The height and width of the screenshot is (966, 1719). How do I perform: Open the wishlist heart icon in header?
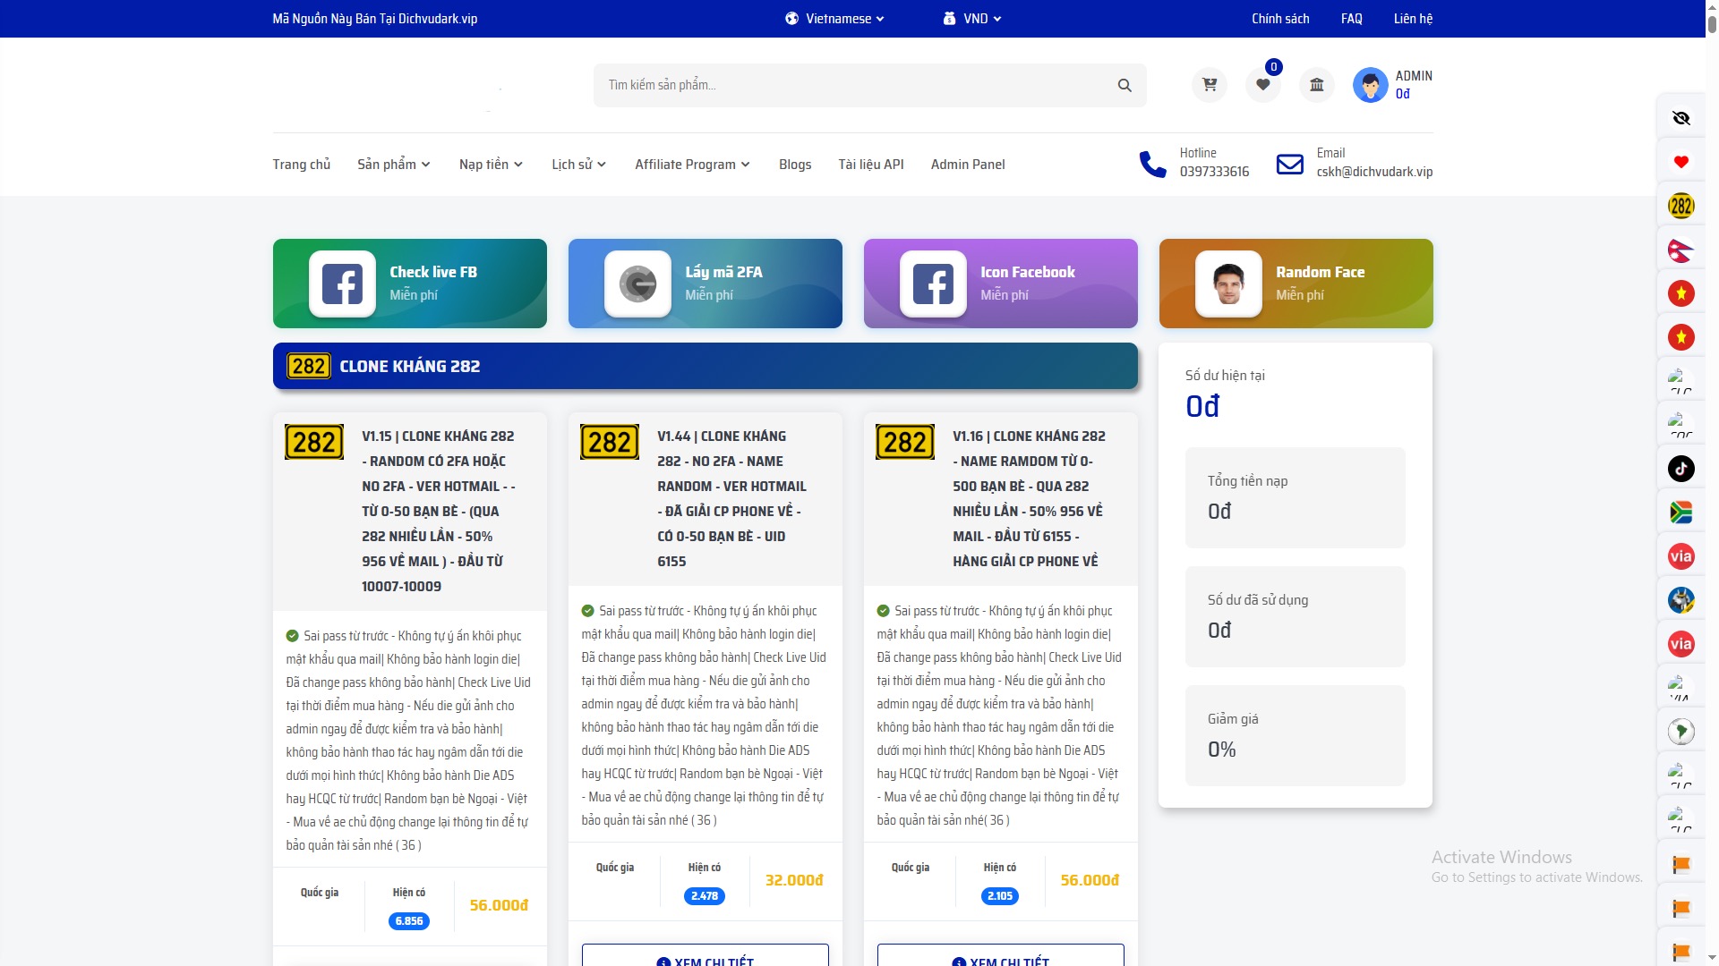[1262, 85]
